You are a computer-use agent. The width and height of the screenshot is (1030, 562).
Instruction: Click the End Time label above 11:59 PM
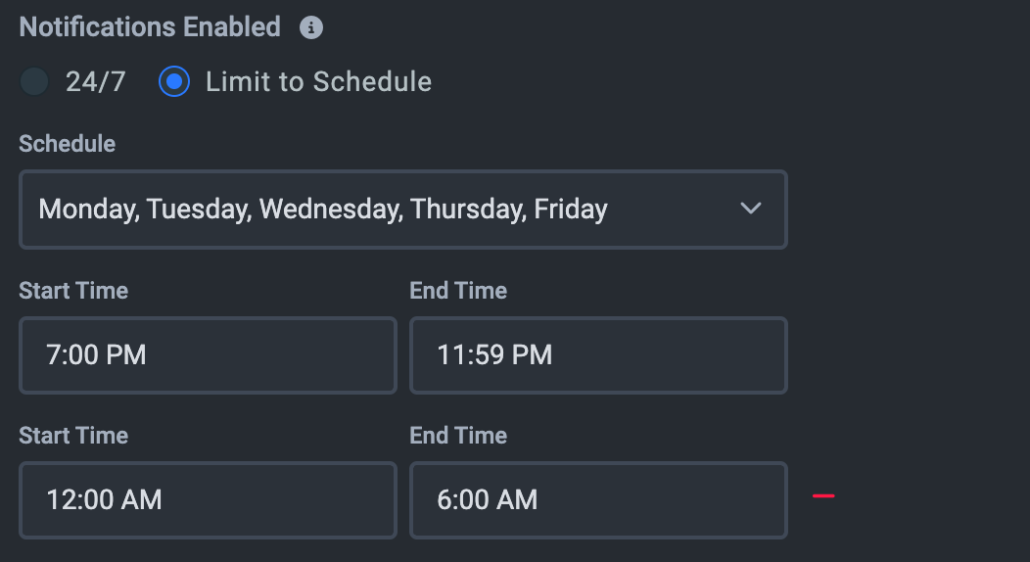point(458,291)
